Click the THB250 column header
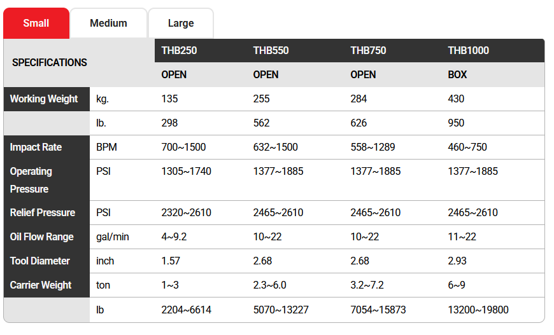This screenshot has width=554, height=335. point(179,50)
